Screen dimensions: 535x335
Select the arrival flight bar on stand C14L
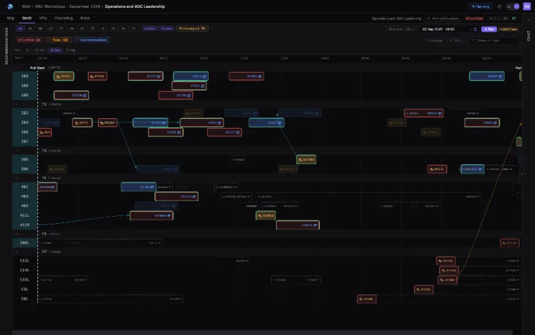[x=449, y=270]
